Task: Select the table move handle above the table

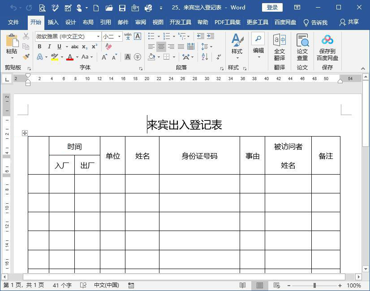Action: coord(25,133)
